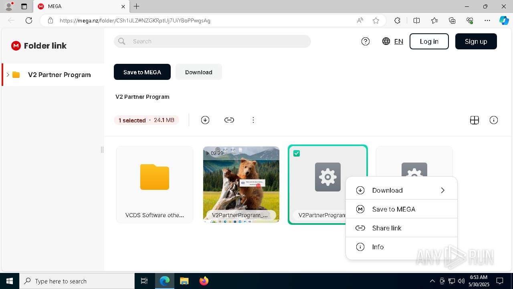Click the read aloud icon in address bar
Image resolution: width=513 pixels, height=289 pixels.
coord(360,20)
